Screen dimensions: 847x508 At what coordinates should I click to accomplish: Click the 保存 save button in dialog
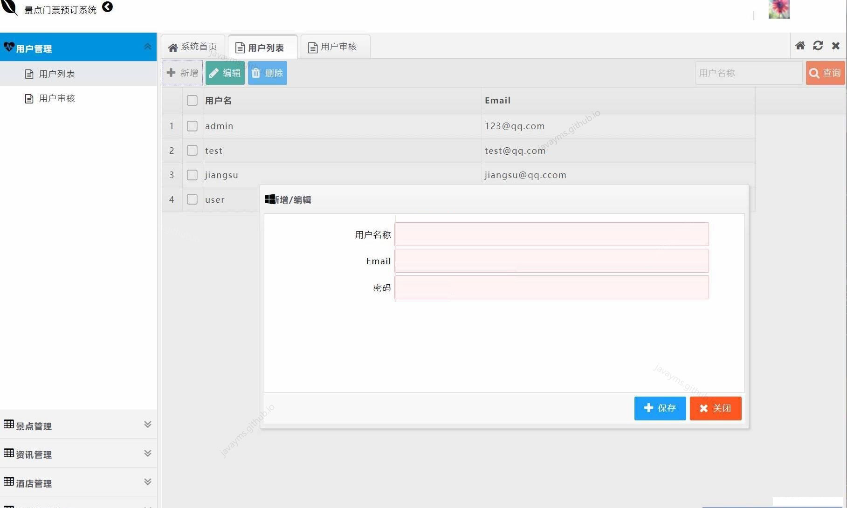click(x=660, y=408)
